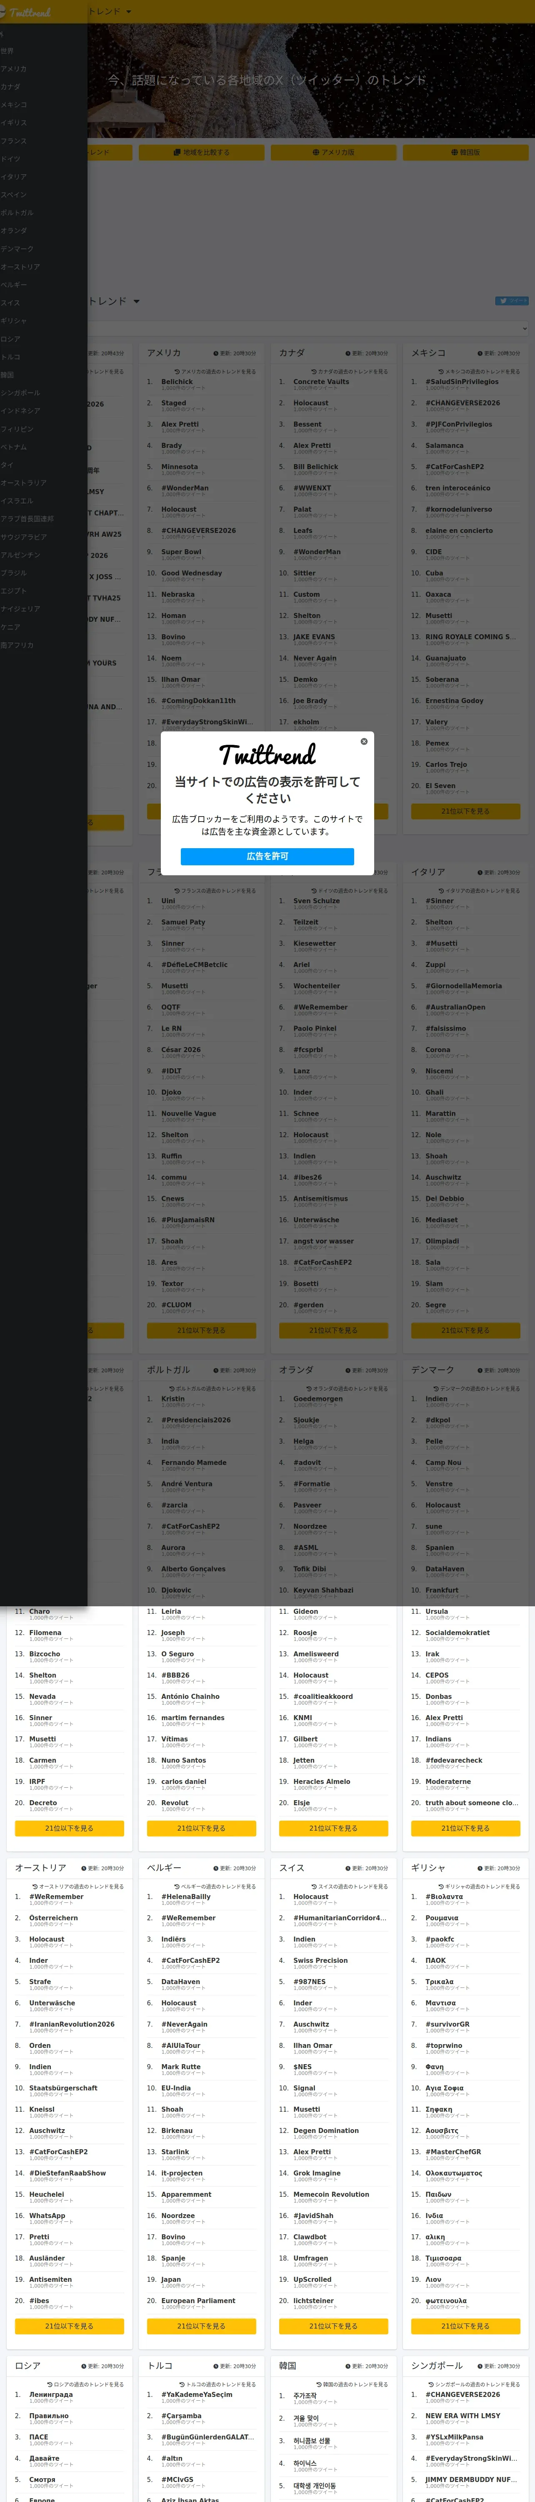Viewport: 535px width, 2502px height.
Task: Click the blue Twitter tweet share button
Action: click(x=512, y=301)
